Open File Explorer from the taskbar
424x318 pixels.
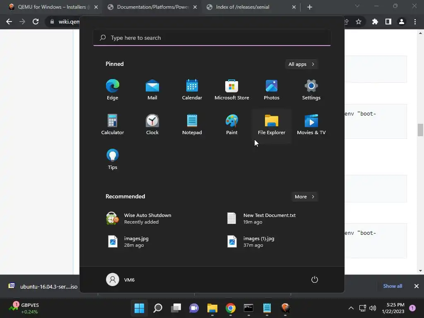click(212, 308)
